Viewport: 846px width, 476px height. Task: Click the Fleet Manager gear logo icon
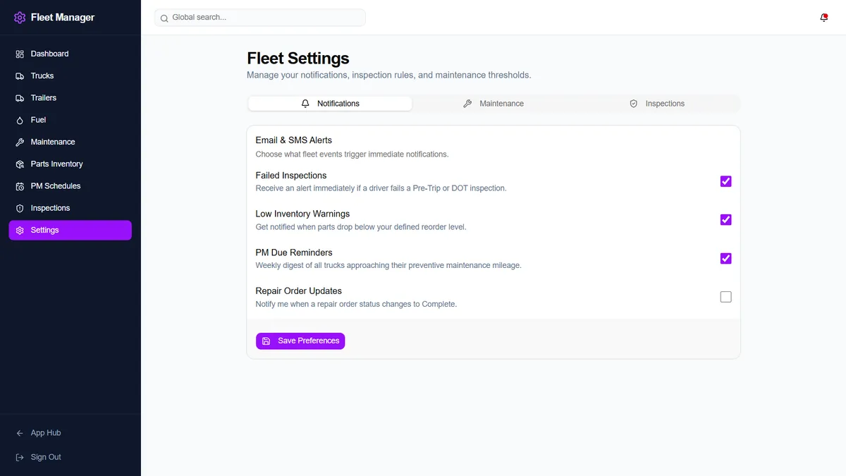click(x=20, y=18)
